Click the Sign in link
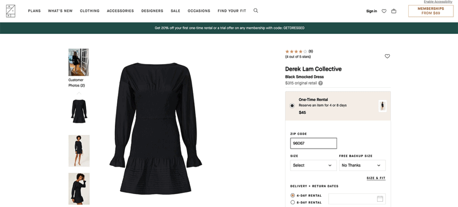 (371, 11)
